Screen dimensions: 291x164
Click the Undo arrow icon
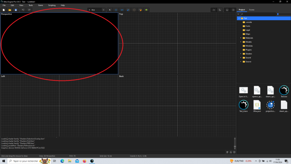click(x=23, y=10)
